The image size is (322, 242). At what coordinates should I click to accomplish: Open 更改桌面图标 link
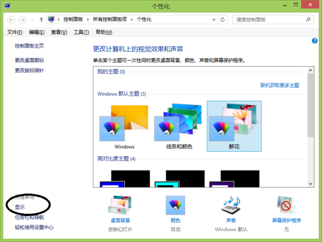coord(30,60)
